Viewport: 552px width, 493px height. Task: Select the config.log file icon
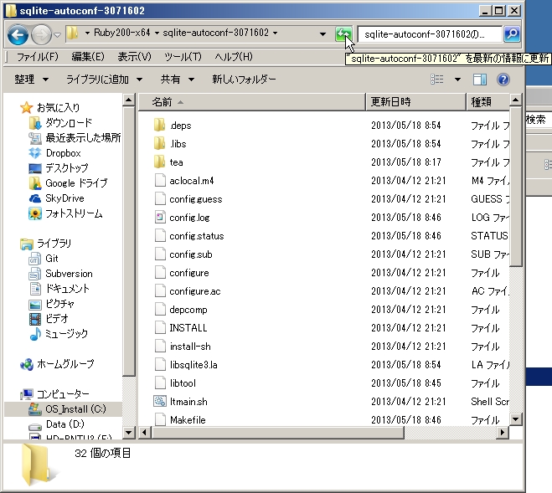pyautogui.click(x=160, y=217)
